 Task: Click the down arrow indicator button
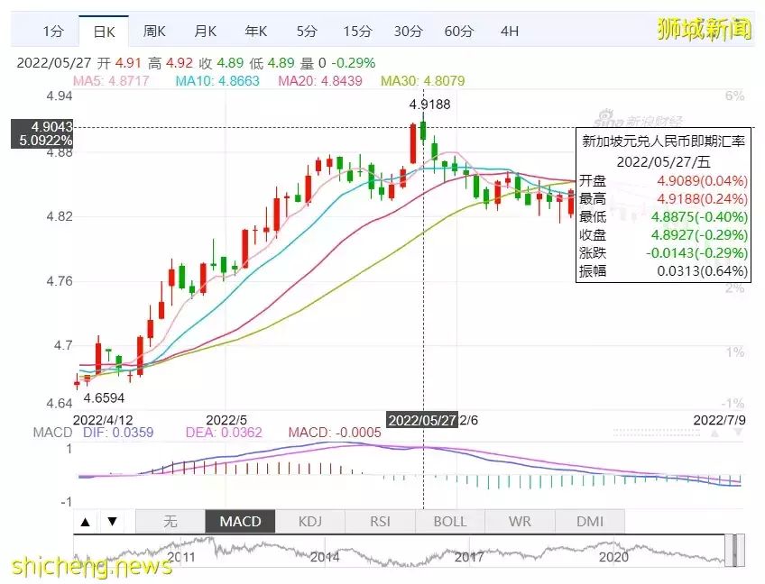(112, 522)
